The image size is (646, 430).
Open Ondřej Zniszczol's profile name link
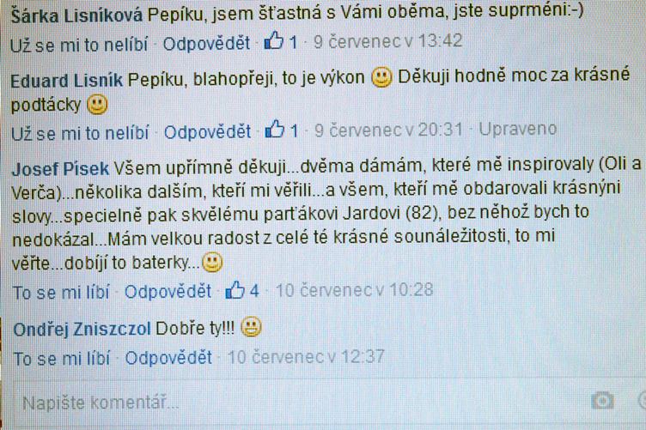(82, 330)
